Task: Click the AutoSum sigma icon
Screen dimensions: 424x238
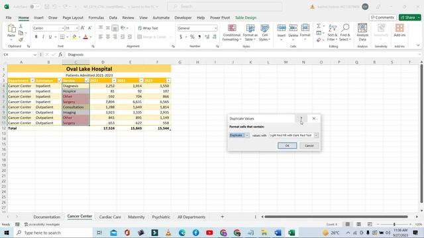Action: click(319, 26)
